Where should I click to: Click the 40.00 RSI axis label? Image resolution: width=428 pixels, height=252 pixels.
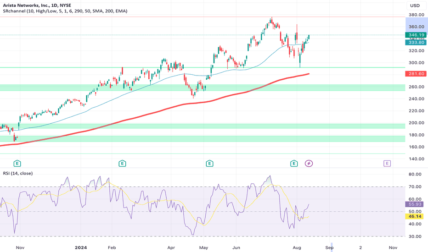415,224
